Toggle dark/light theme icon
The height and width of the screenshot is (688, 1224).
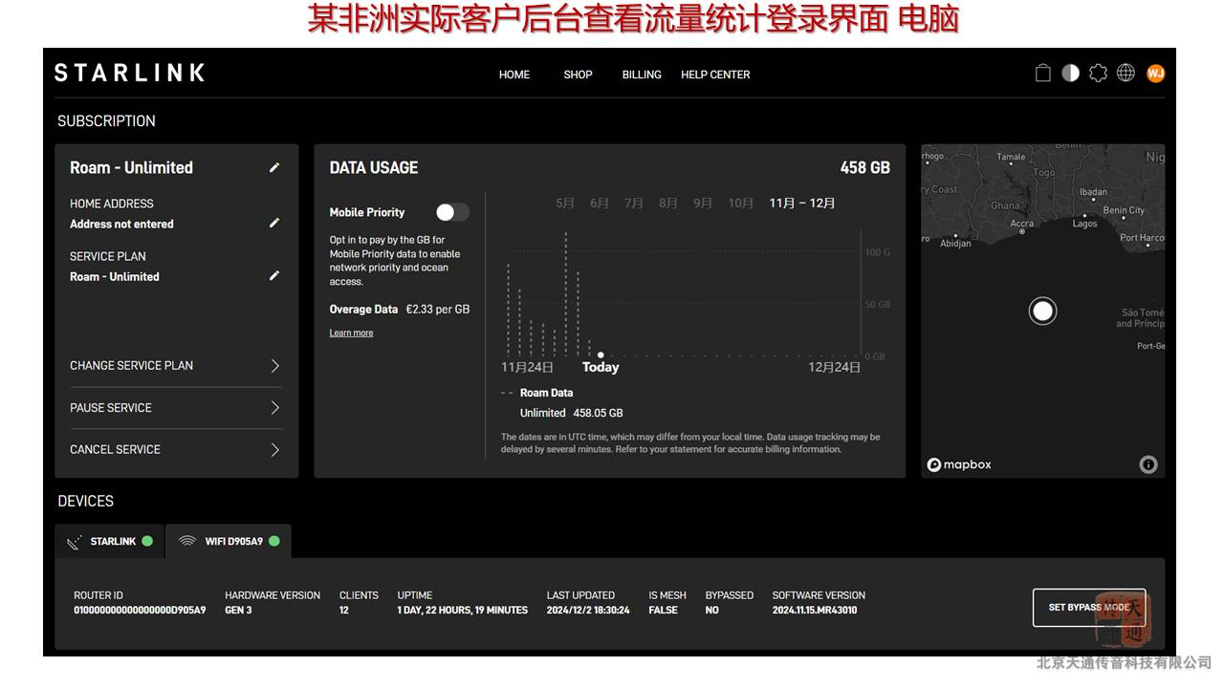click(x=1071, y=74)
